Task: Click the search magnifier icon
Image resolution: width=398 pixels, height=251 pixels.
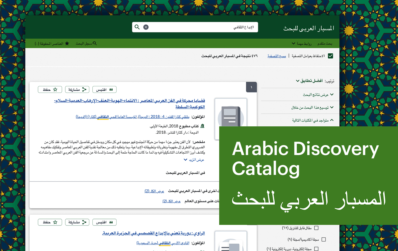Action: pyautogui.click(x=137, y=27)
